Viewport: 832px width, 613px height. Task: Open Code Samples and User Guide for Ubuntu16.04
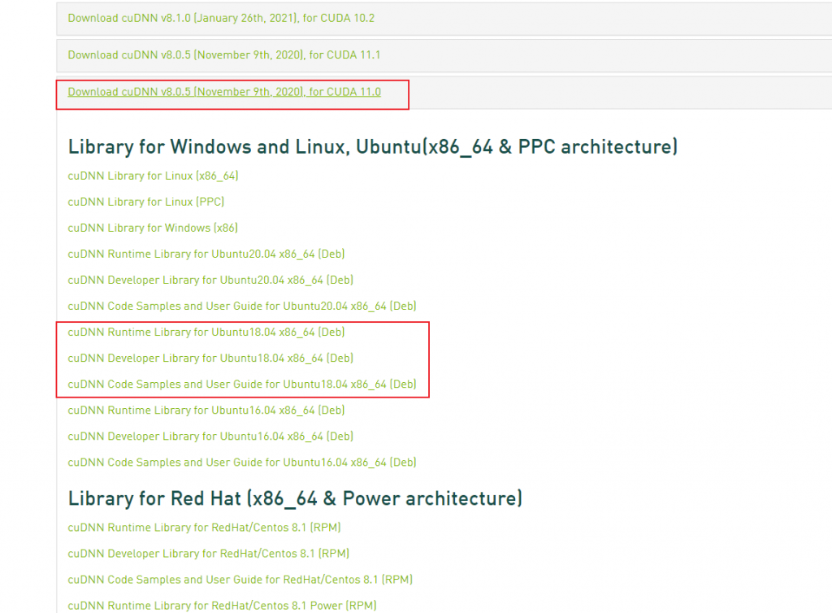click(242, 462)
